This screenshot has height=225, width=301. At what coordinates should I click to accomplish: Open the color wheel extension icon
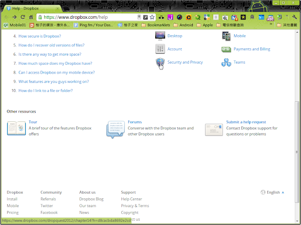pos(179,17)
